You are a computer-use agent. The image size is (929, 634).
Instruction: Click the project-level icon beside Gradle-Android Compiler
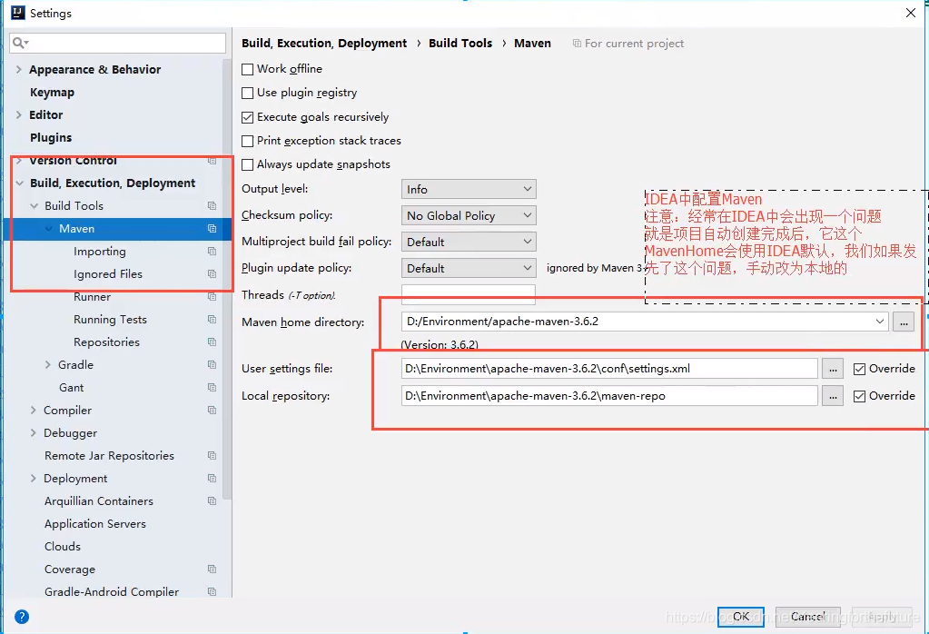point(212,591)
